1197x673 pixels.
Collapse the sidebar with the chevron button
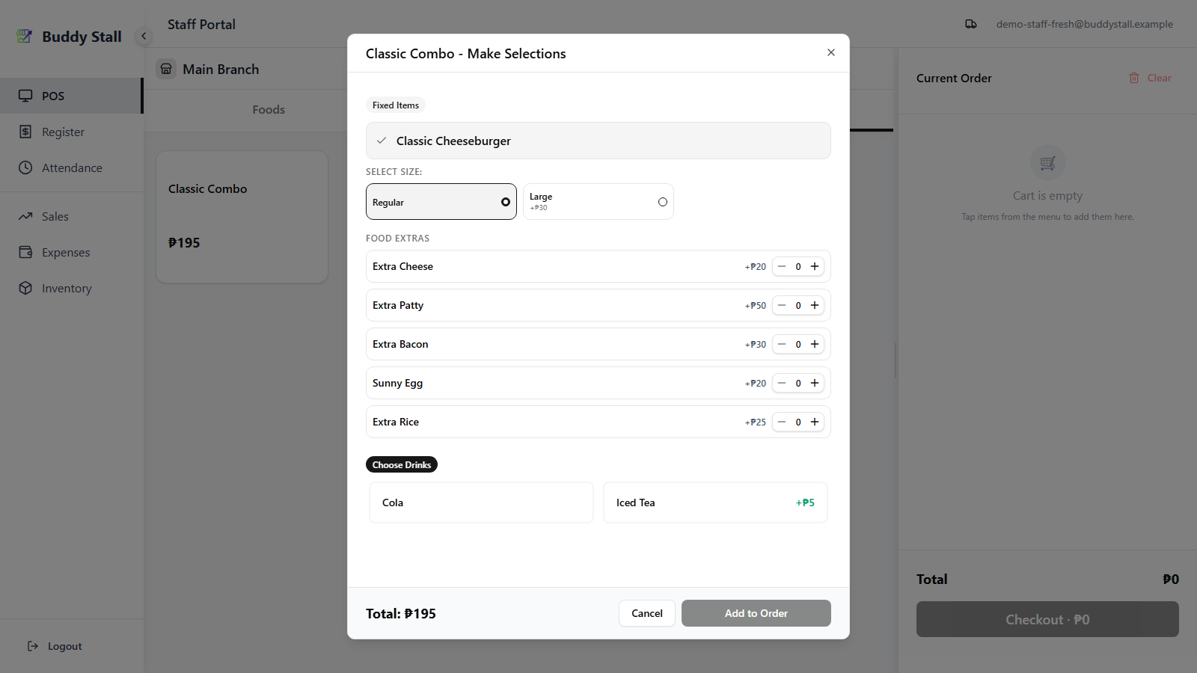click(x=144, y=36)
